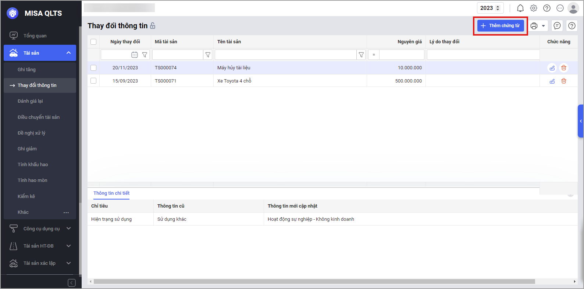The width and height of the screenshot is (584, 289).
Task: Open the feedback chat icon
Action: point(557,26)
